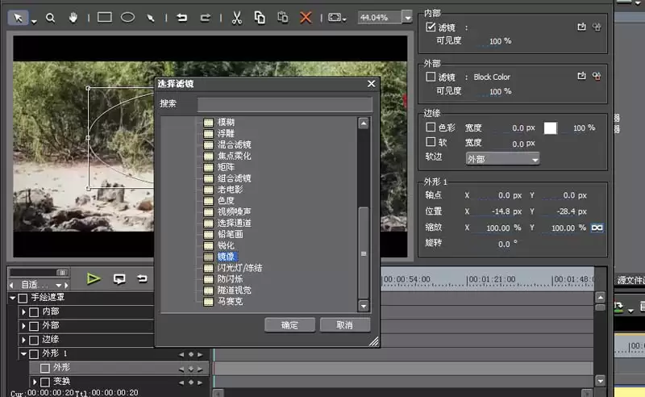
Task: Uncheck the 内部 滤镜 checkbox
Action: [431, 27]
